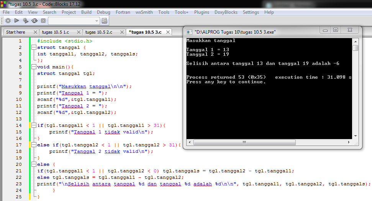Collapse the else if fold on line 17
This screenshot has width=372, height=201.
tap(34, 145)
